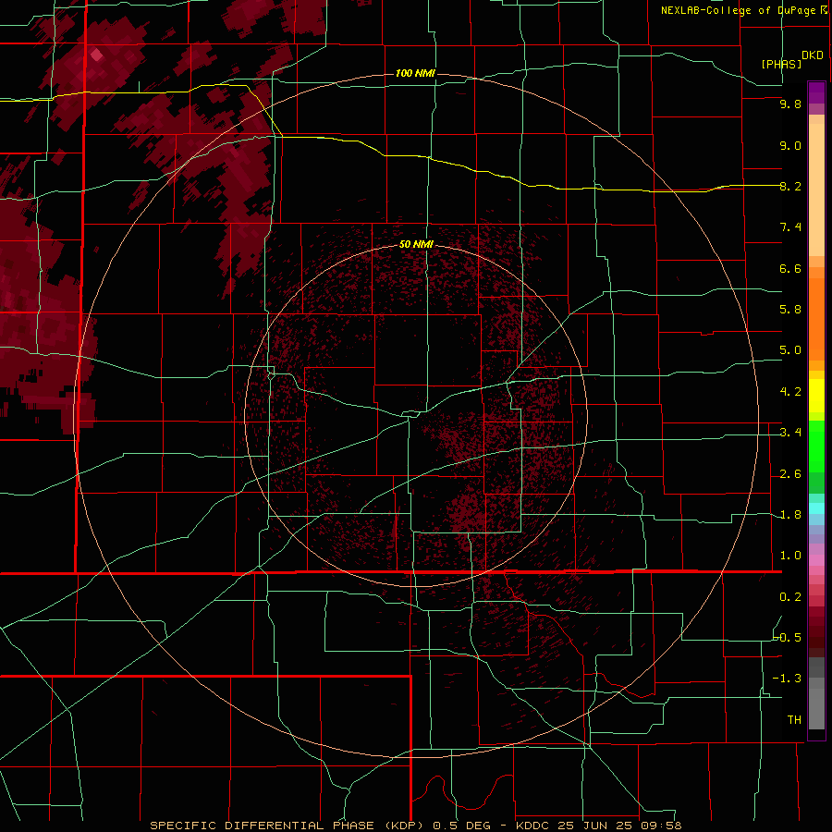Screen dimensions: 832x832
Task: Click the 100 NMI range ring label
Action: (x=415, y=73)
